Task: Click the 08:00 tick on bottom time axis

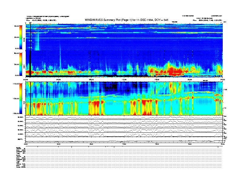Action: click(91, 144)
